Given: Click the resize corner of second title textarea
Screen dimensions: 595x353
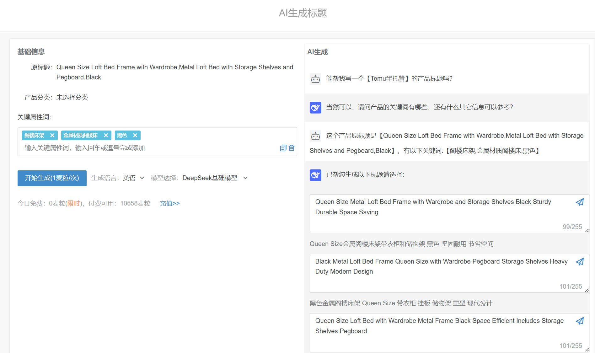Looking at the screenshot, I should pyautogui.click(x=587, y=290).
